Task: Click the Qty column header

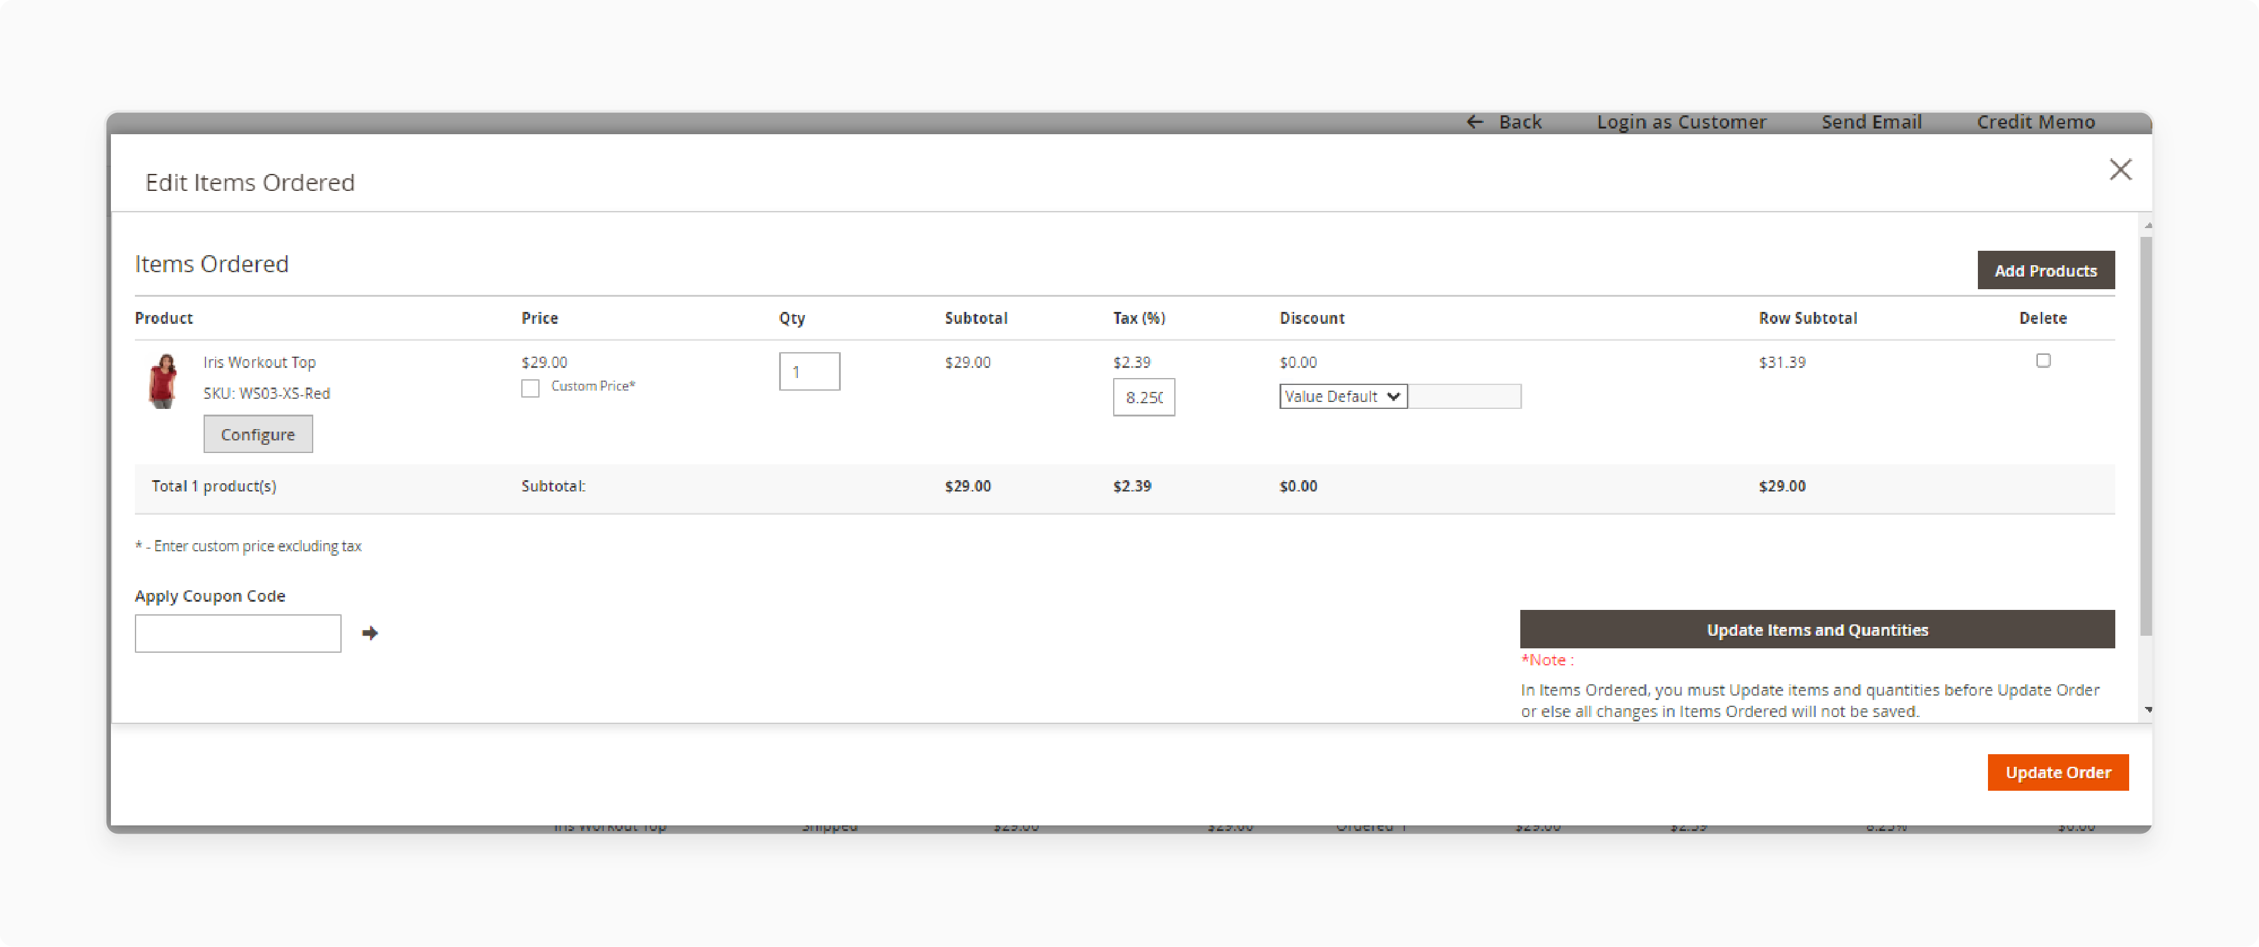Action: (x=791, y=318)
